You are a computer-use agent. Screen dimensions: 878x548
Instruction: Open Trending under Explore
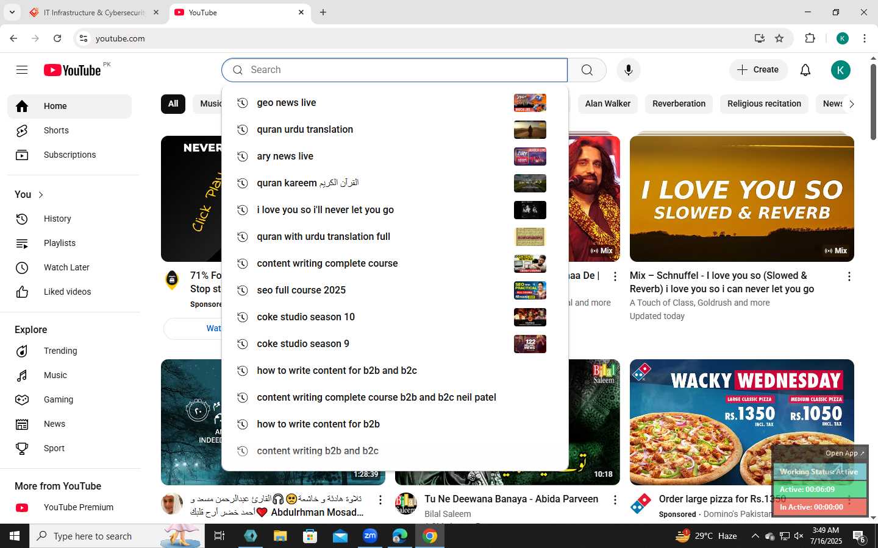point(70,351)
